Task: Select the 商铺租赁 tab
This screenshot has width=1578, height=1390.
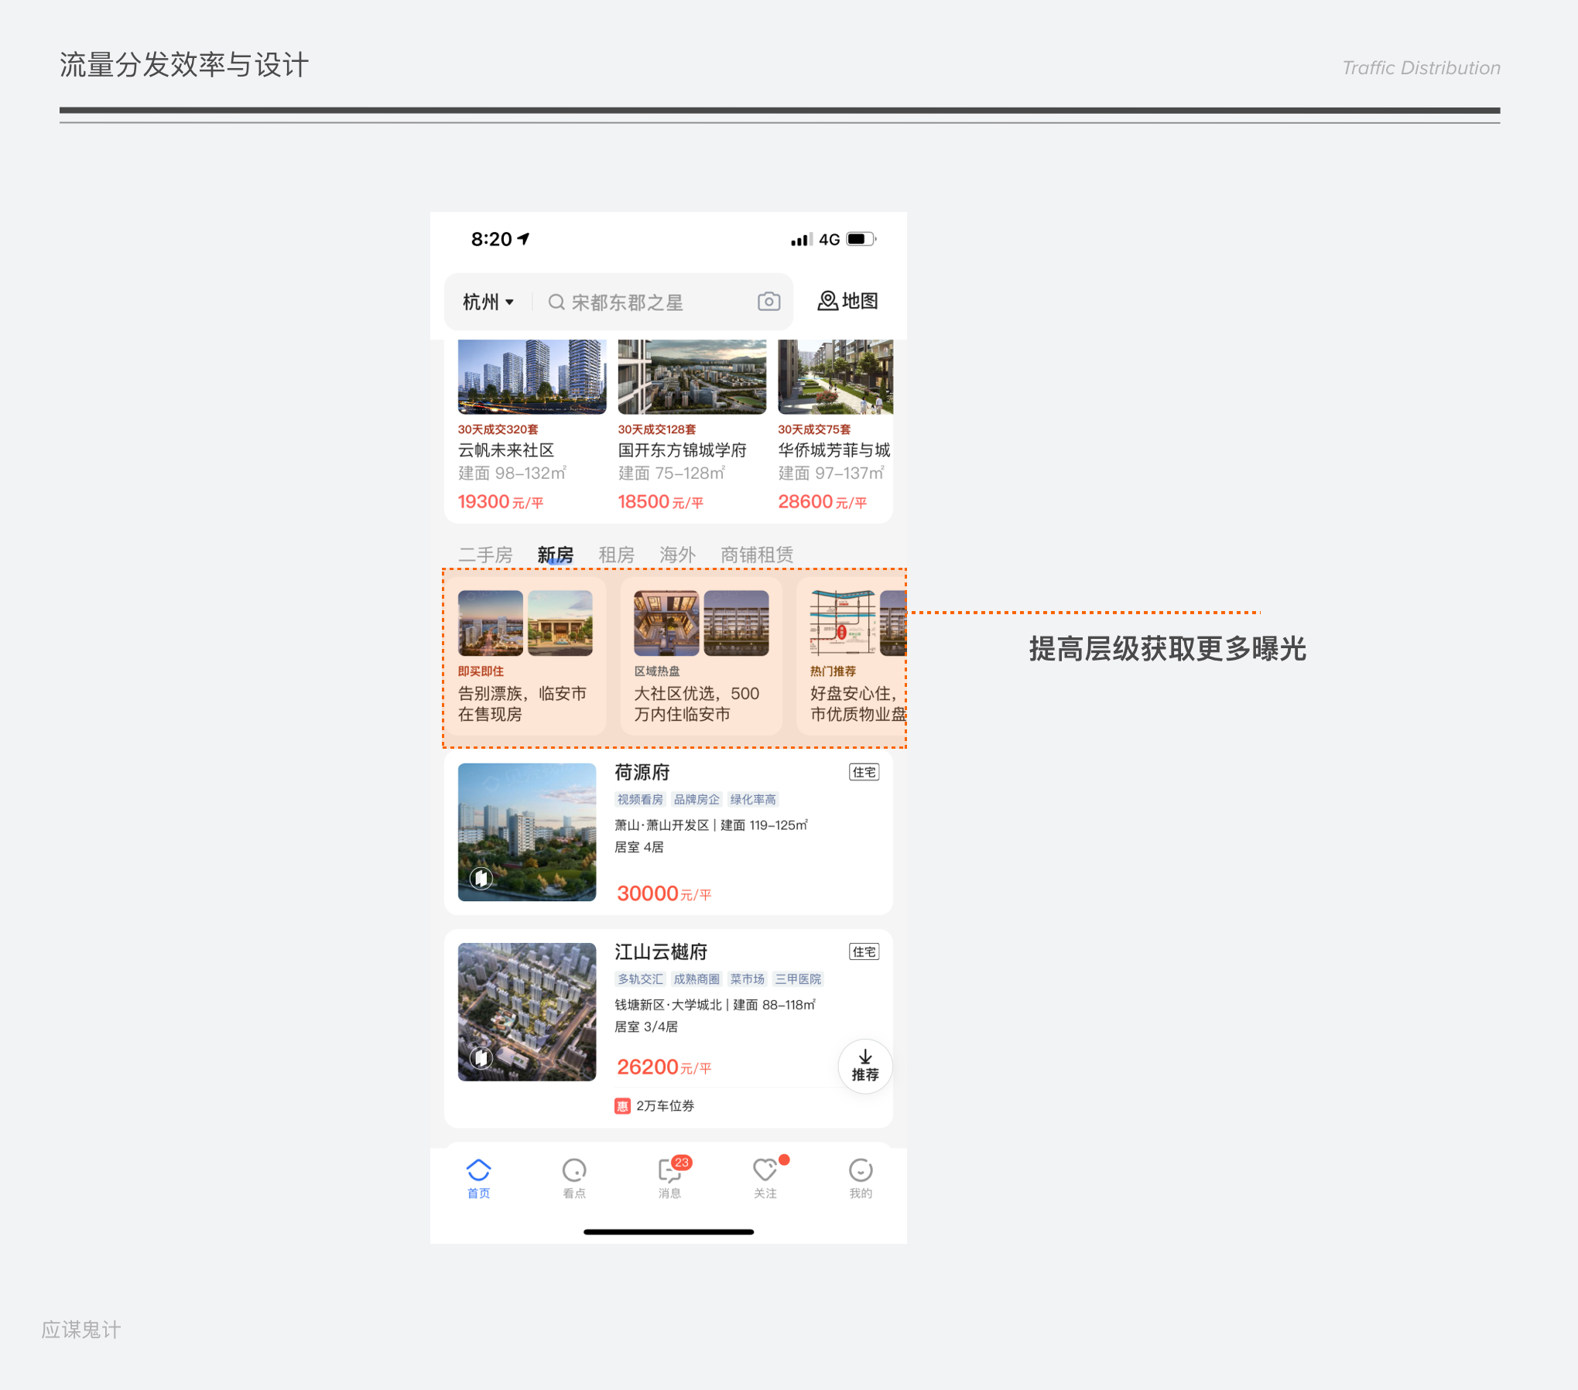Action: click(x=756, y=555)
